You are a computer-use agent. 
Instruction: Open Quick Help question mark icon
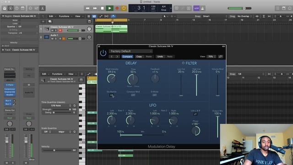click(16, 8)
